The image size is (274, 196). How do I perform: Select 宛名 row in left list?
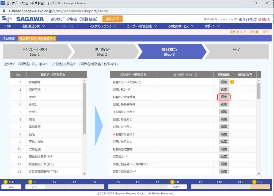[46, 119]
